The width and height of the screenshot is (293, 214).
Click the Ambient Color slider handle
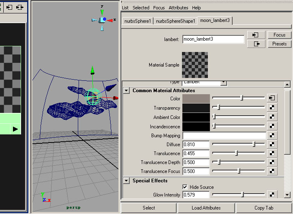(214, 117)
